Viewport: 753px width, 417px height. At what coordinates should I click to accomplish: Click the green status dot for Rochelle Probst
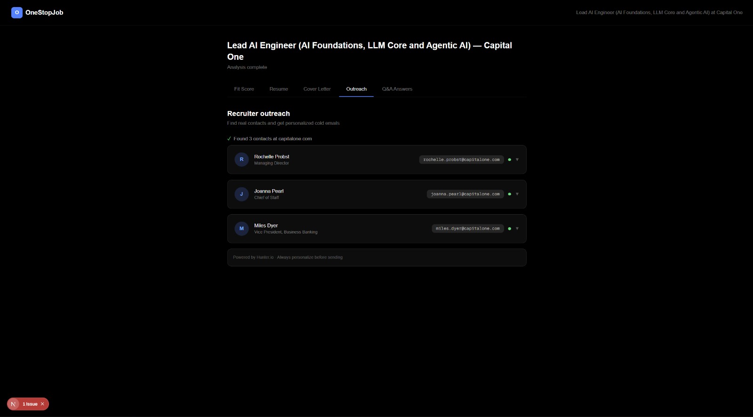coord(509,160)
